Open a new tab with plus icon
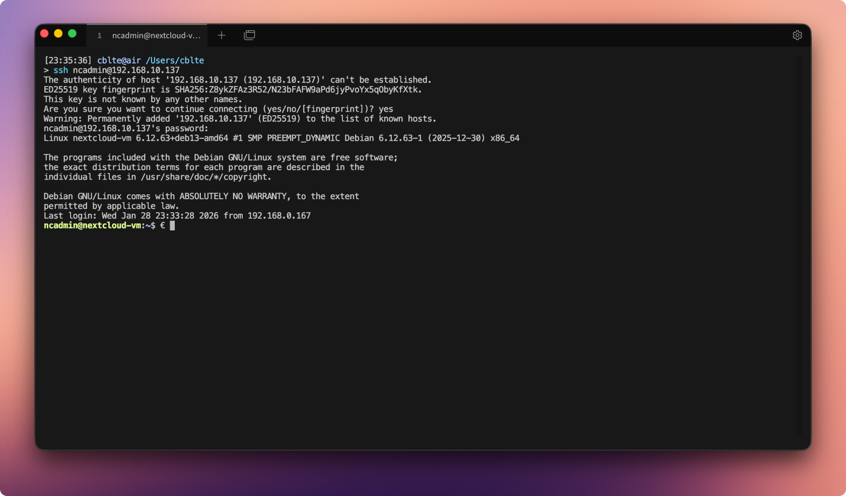Viewport: 846px width, 496px height. [x=222, y=35]
